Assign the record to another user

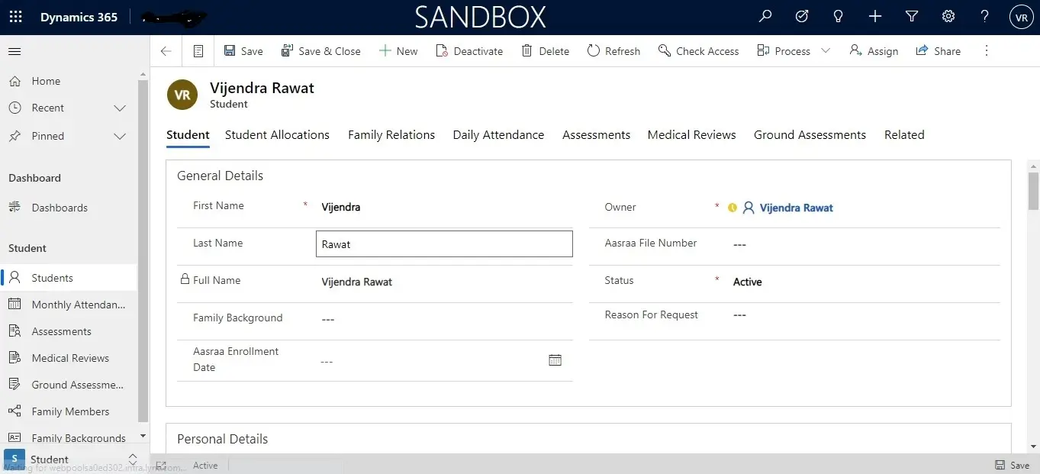pyautogui.click(x=874, y=51)
